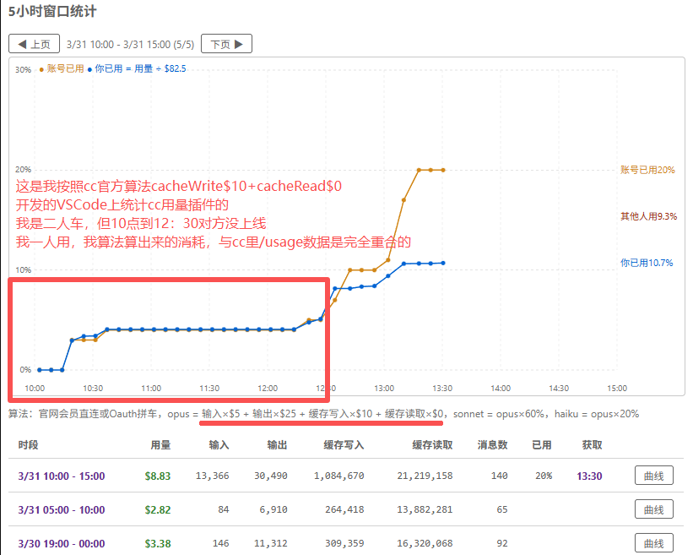The height and width of the screenshot is (555, 693).
Task: Click the 输入 column header
Action: (x=219, y=445)
